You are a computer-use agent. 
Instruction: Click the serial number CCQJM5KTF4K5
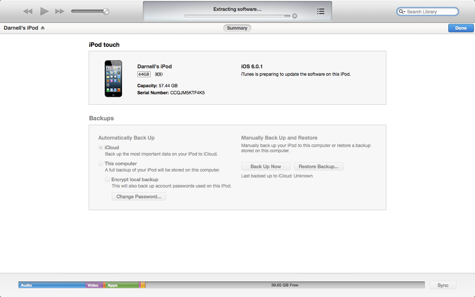click(187, 93)
